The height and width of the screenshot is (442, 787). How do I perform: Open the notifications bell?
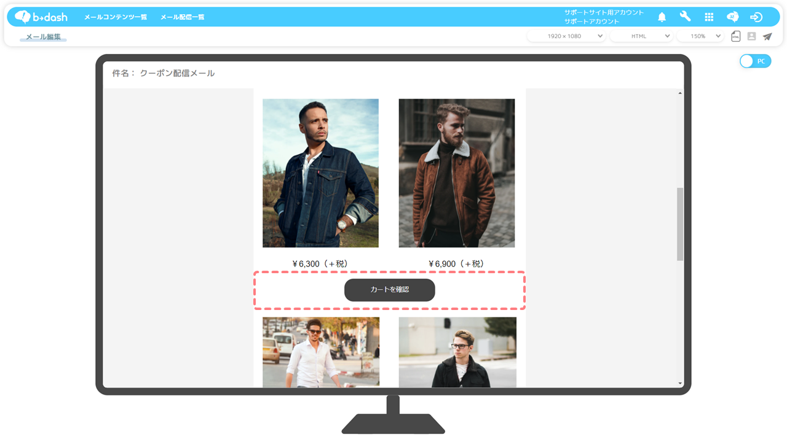pos(662,17)
